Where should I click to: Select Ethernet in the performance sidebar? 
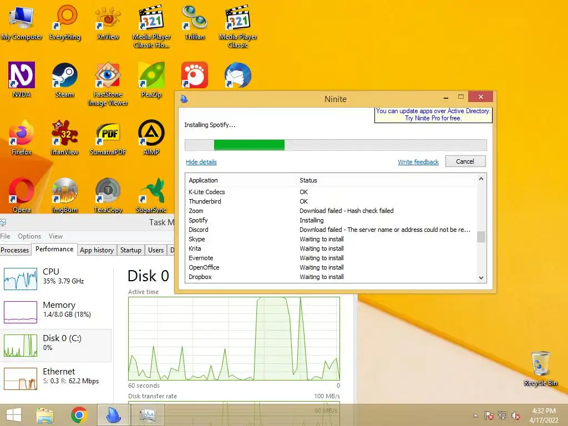pos(56,379)
